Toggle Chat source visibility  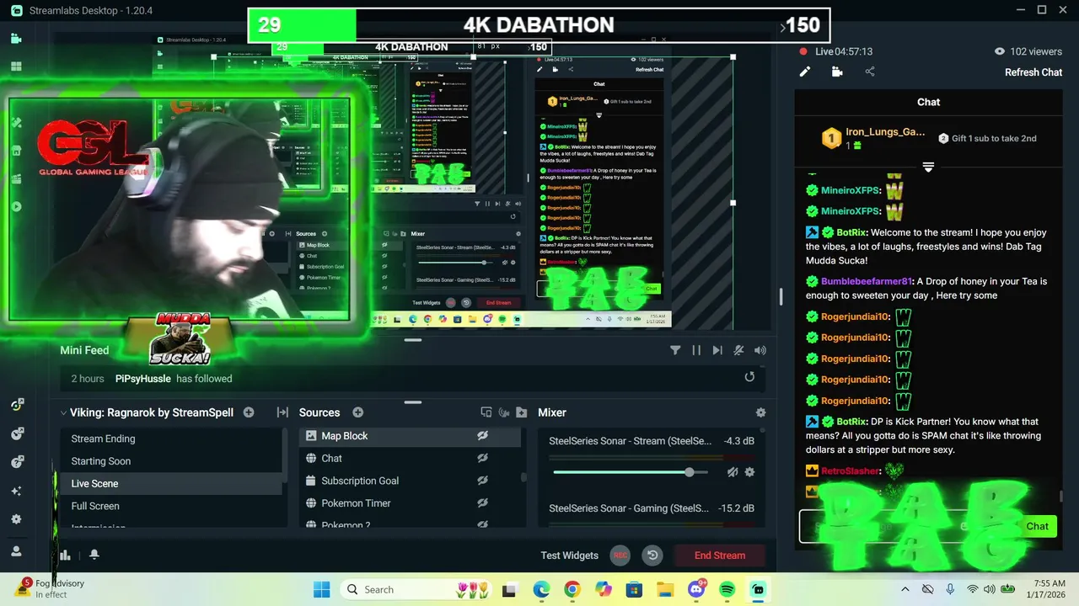[x=482, y=458]
